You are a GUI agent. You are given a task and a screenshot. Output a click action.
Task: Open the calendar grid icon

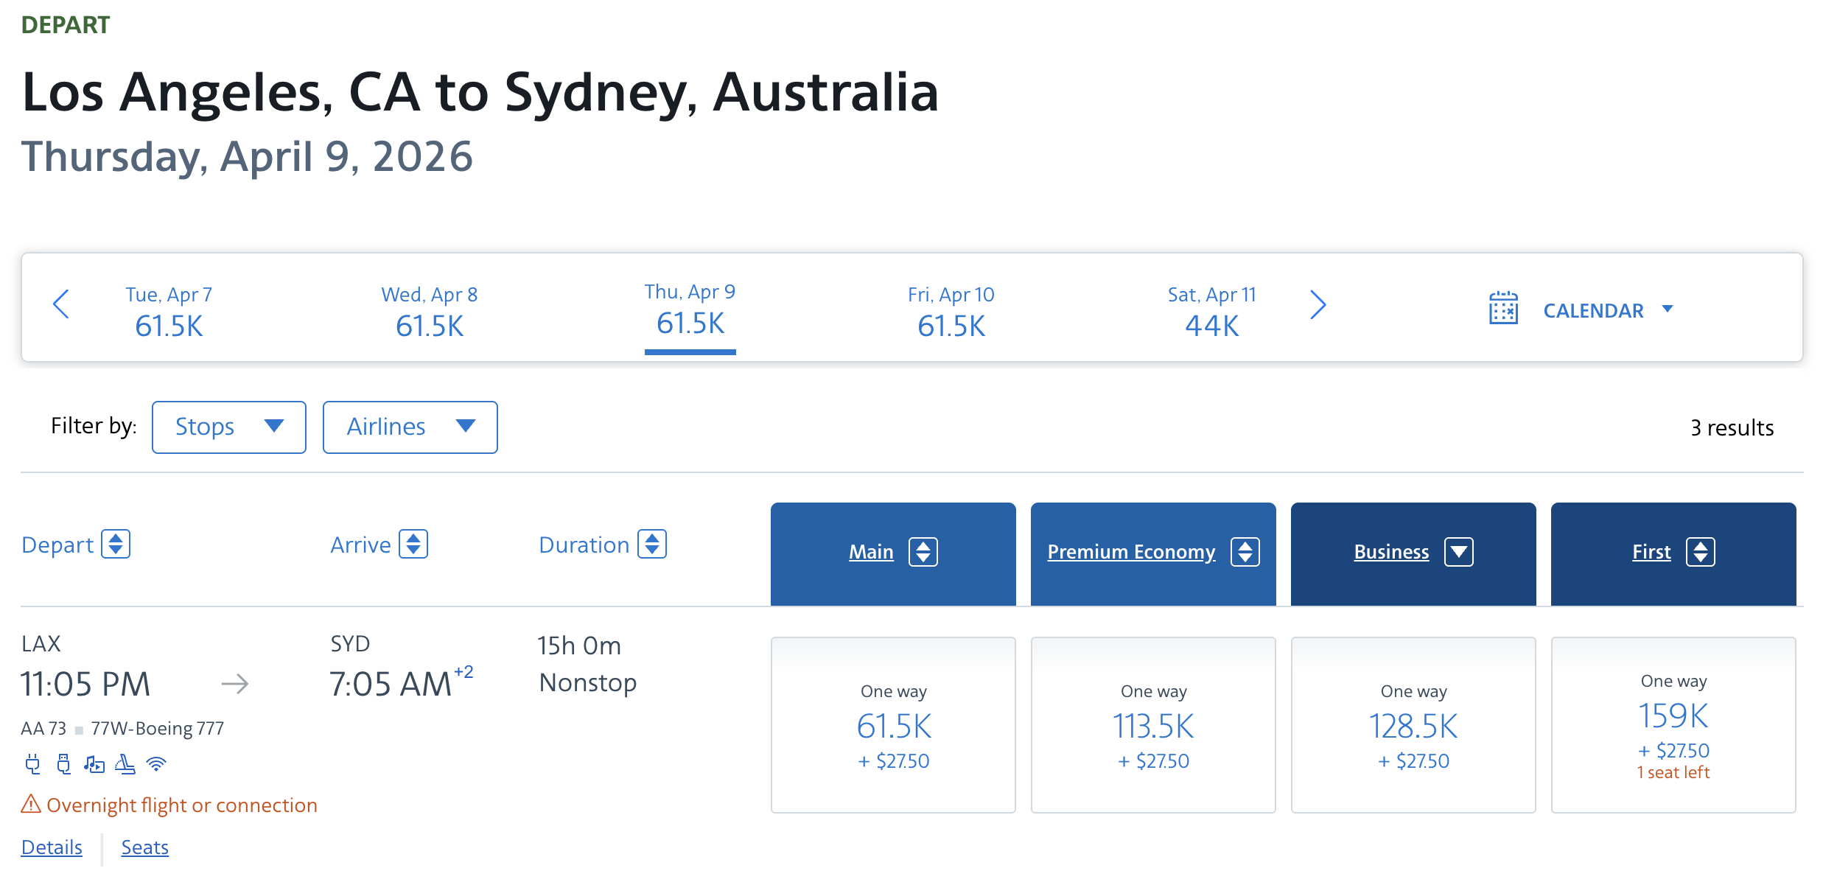coord(1503,308)
